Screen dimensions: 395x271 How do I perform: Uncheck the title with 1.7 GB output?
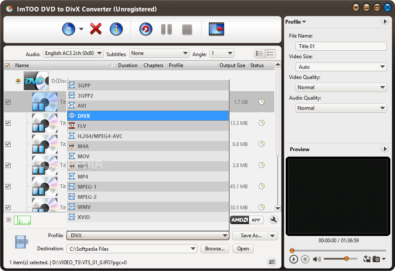[x=8, y=102]
